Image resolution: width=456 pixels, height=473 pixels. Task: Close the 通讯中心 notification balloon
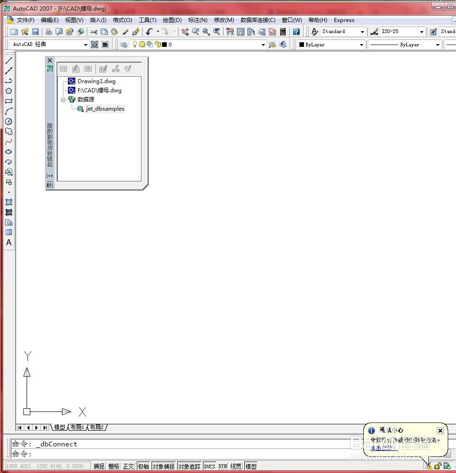[x=440, y=431]
